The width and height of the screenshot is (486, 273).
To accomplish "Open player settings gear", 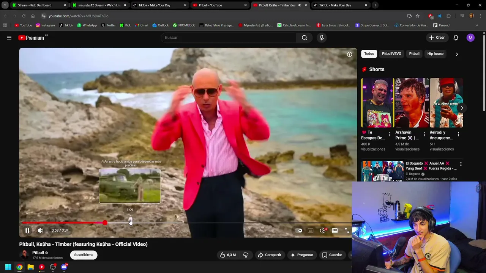I will coord(323,230).
